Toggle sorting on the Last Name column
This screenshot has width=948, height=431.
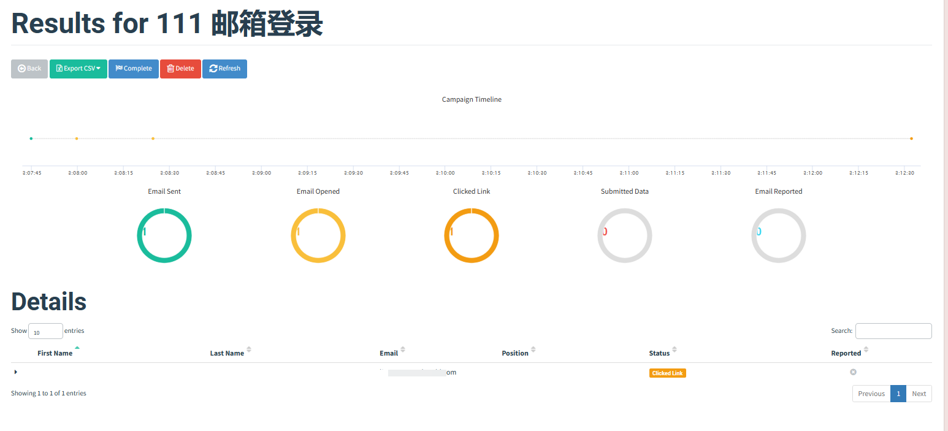(247, 351)
